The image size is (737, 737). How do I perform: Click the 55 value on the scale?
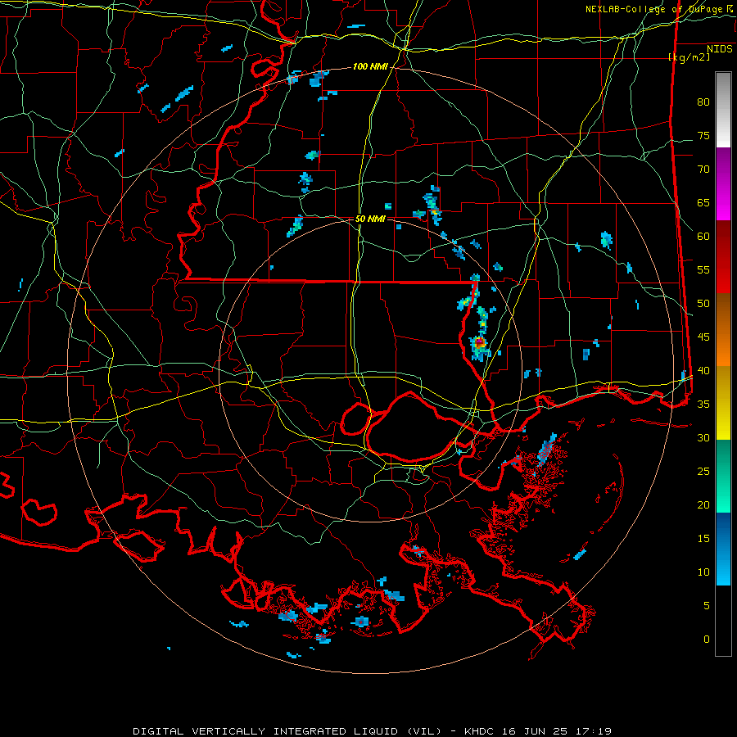pos(703,269)
